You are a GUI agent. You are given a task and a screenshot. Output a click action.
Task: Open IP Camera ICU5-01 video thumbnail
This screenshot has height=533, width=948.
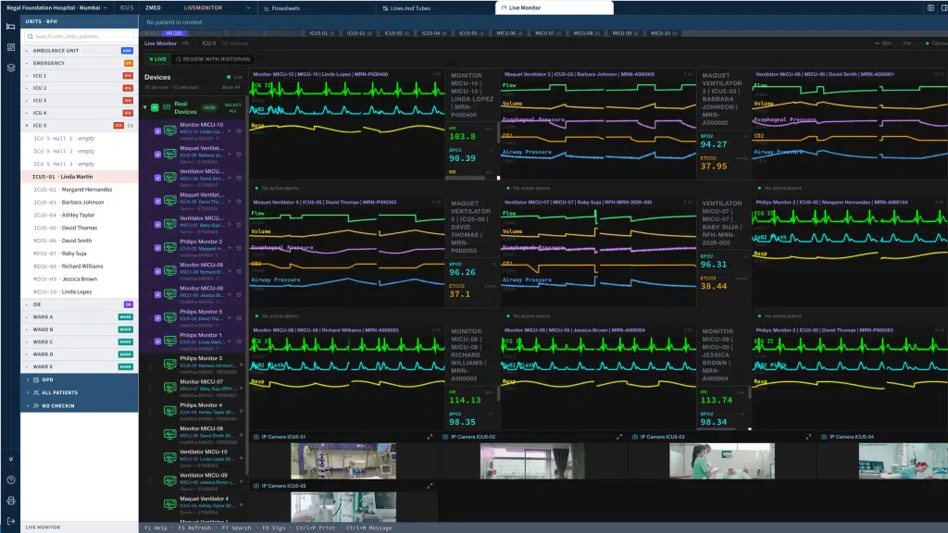coord(343,461)
